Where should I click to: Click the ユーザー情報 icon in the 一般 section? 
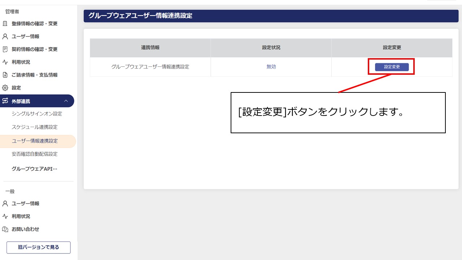[x=5, y=203]
